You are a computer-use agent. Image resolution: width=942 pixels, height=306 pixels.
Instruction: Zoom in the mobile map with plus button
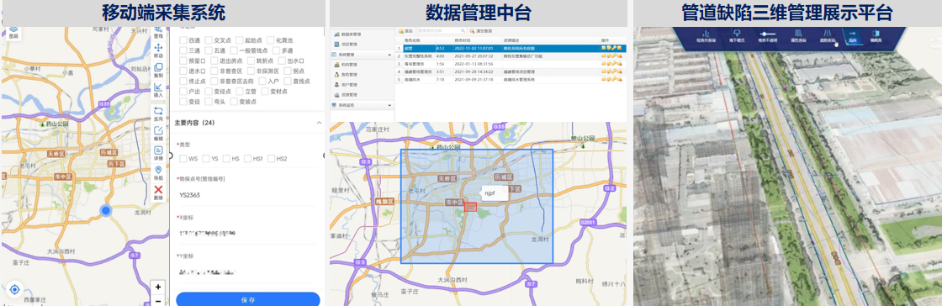(158, 288)
